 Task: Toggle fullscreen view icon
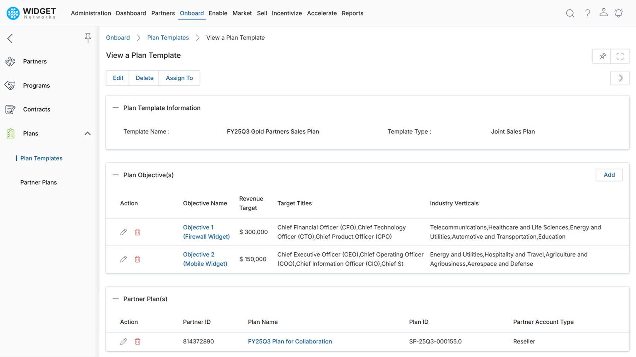(x=620, y=56)
